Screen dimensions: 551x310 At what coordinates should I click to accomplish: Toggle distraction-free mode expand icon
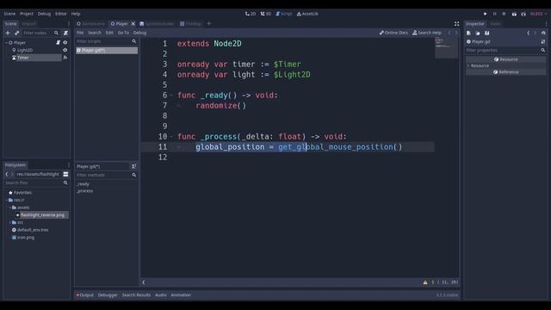(457, 23)
